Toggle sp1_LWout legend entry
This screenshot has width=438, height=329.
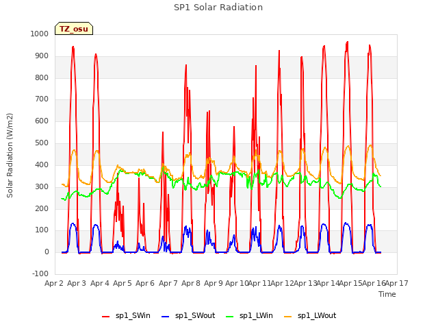click(310, 315)
